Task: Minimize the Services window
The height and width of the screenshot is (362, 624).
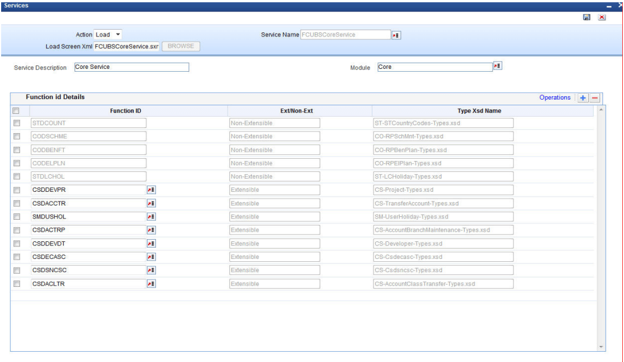Action: [x=609, y=6]
